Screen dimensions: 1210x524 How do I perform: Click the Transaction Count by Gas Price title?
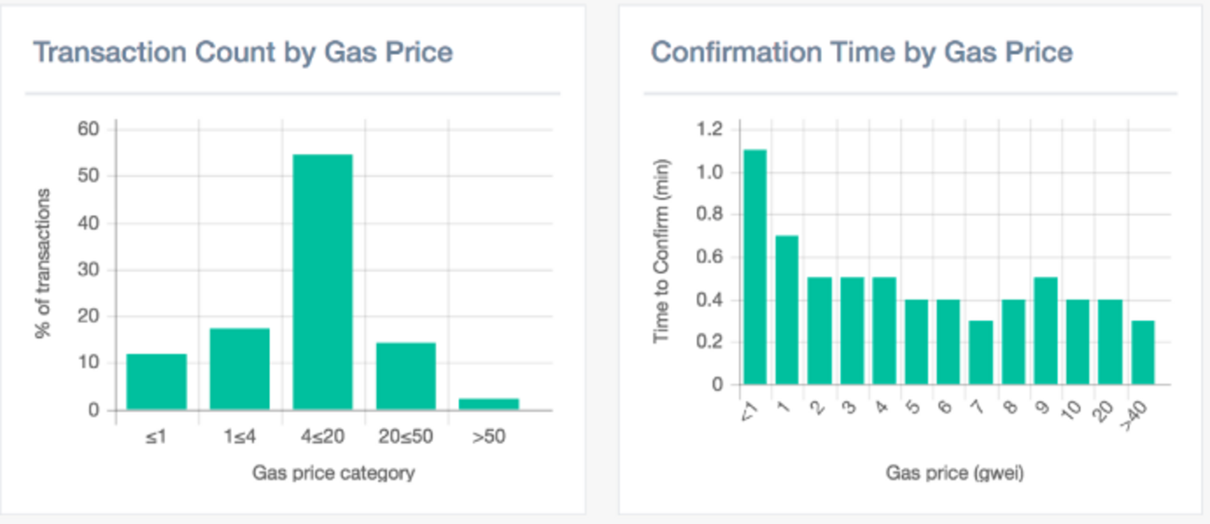click(x=243, y=51)
